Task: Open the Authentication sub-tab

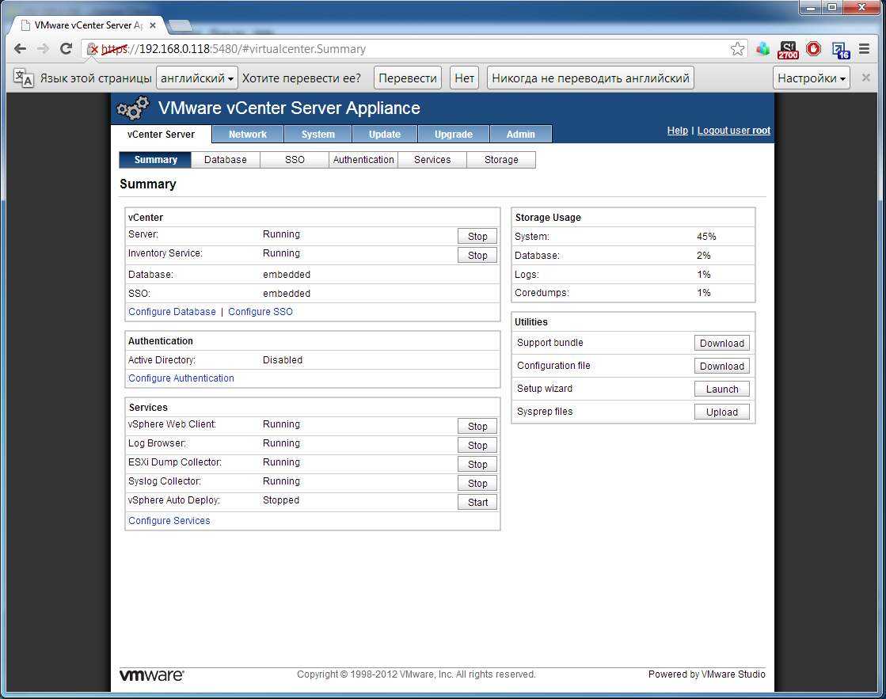Action: tap(363, 160)
